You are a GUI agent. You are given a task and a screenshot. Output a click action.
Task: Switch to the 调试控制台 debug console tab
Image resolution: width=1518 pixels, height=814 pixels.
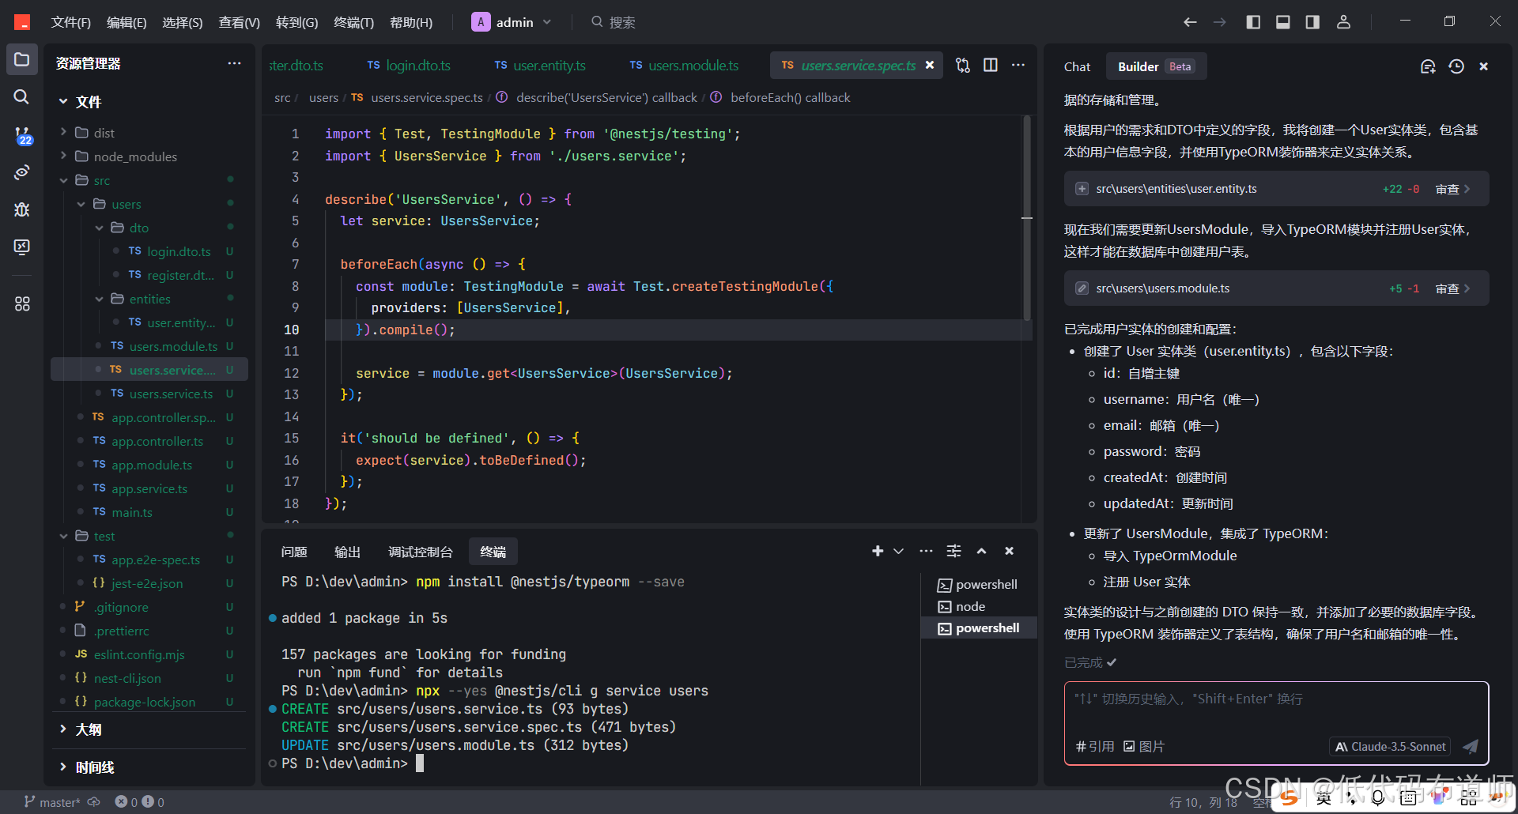click(x=421, y=552)
